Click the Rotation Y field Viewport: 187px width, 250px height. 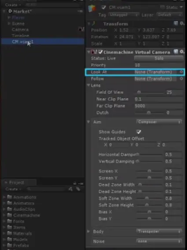pyautogui.click(x=151, y=37)
